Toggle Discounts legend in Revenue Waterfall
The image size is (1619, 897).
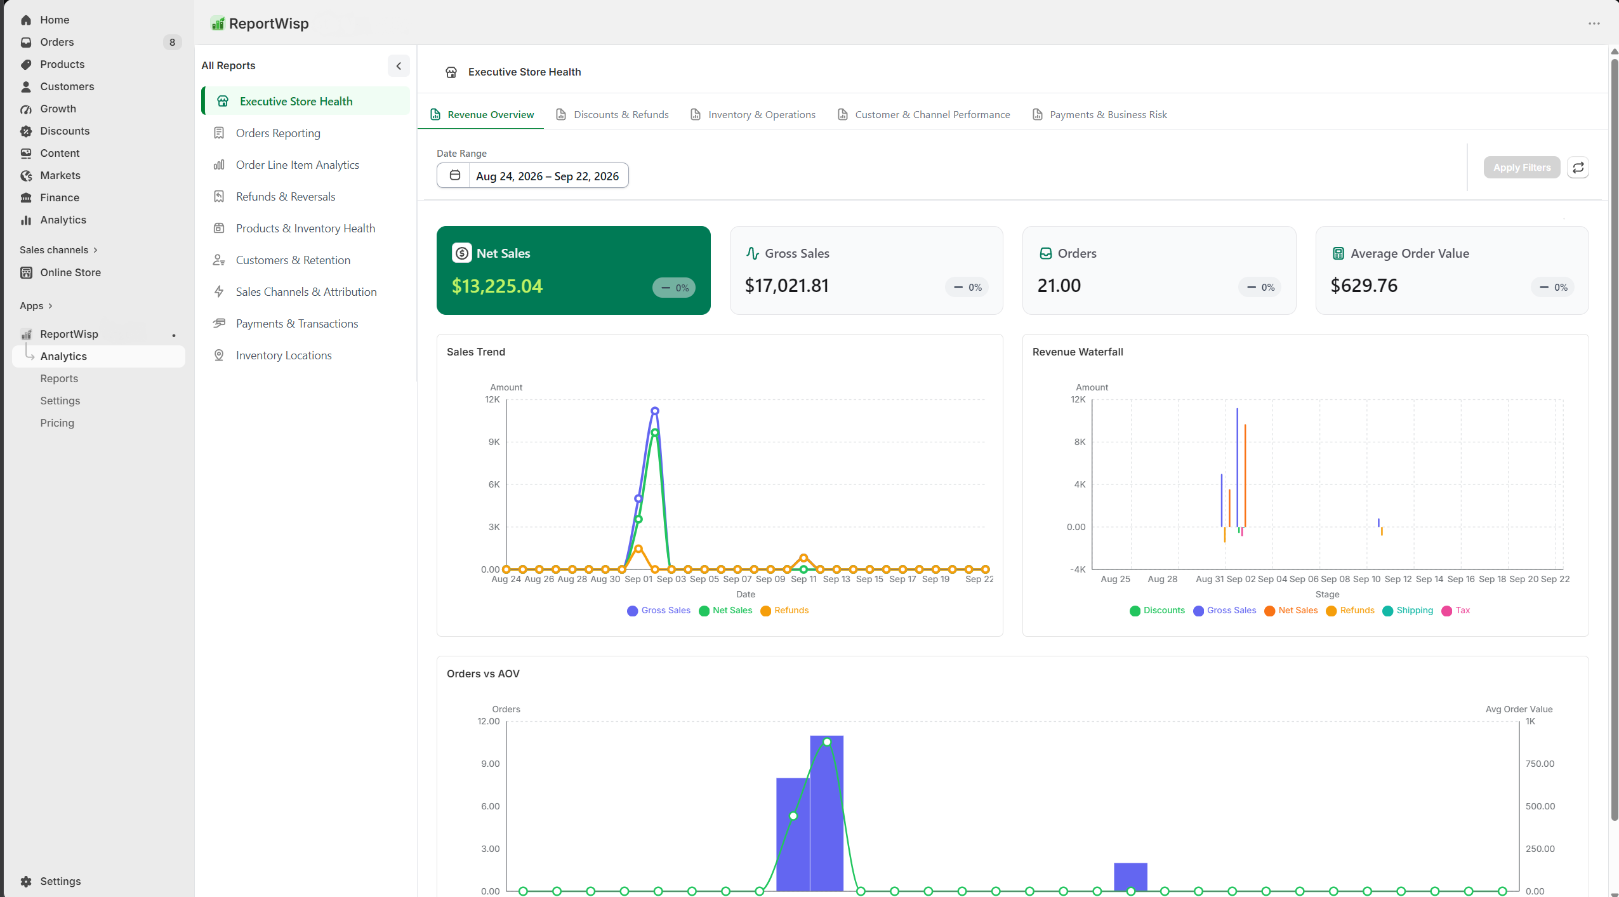pos(1157,611)
